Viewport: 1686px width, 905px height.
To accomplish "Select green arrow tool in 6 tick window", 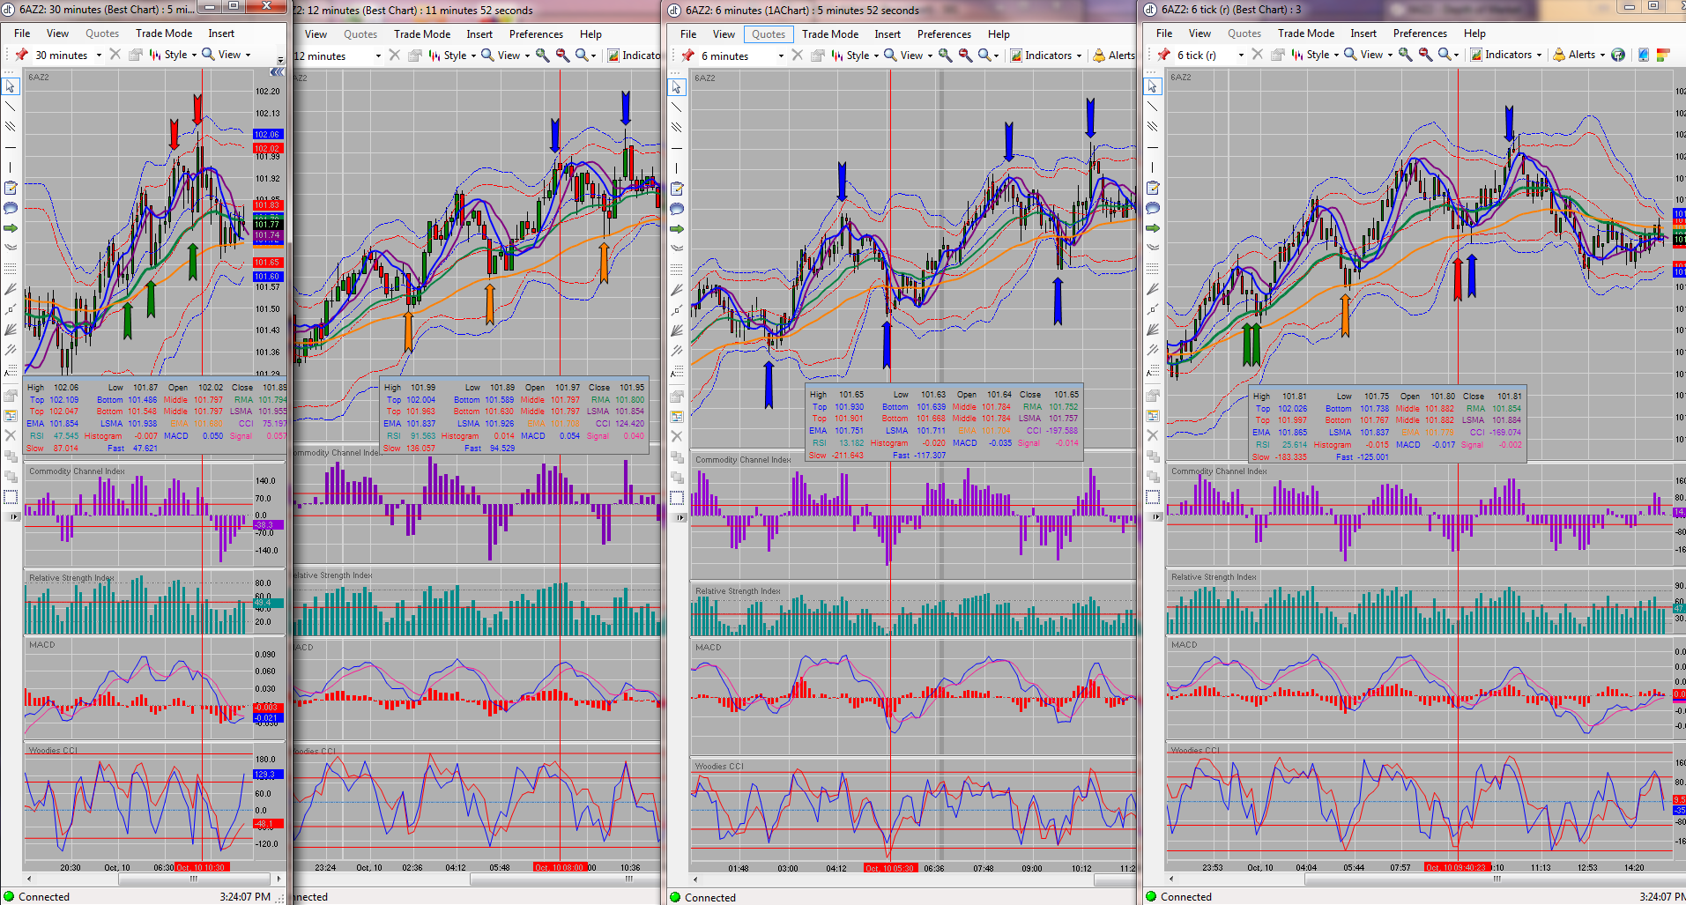I will (x=1153, y=228).
